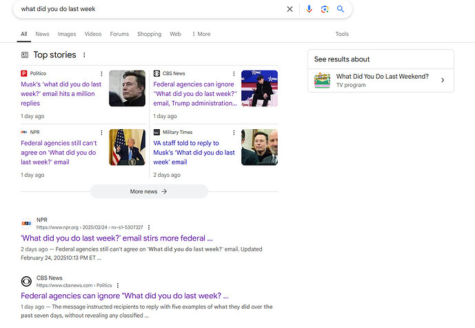Click the cbsnews.com › Politics breadcrumb
This screenshot has width=475, height=328.
click(74, 285)
